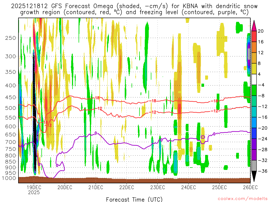Click the red -18 contour label above 21DEC
270x202 pixels.
[96, 98]
